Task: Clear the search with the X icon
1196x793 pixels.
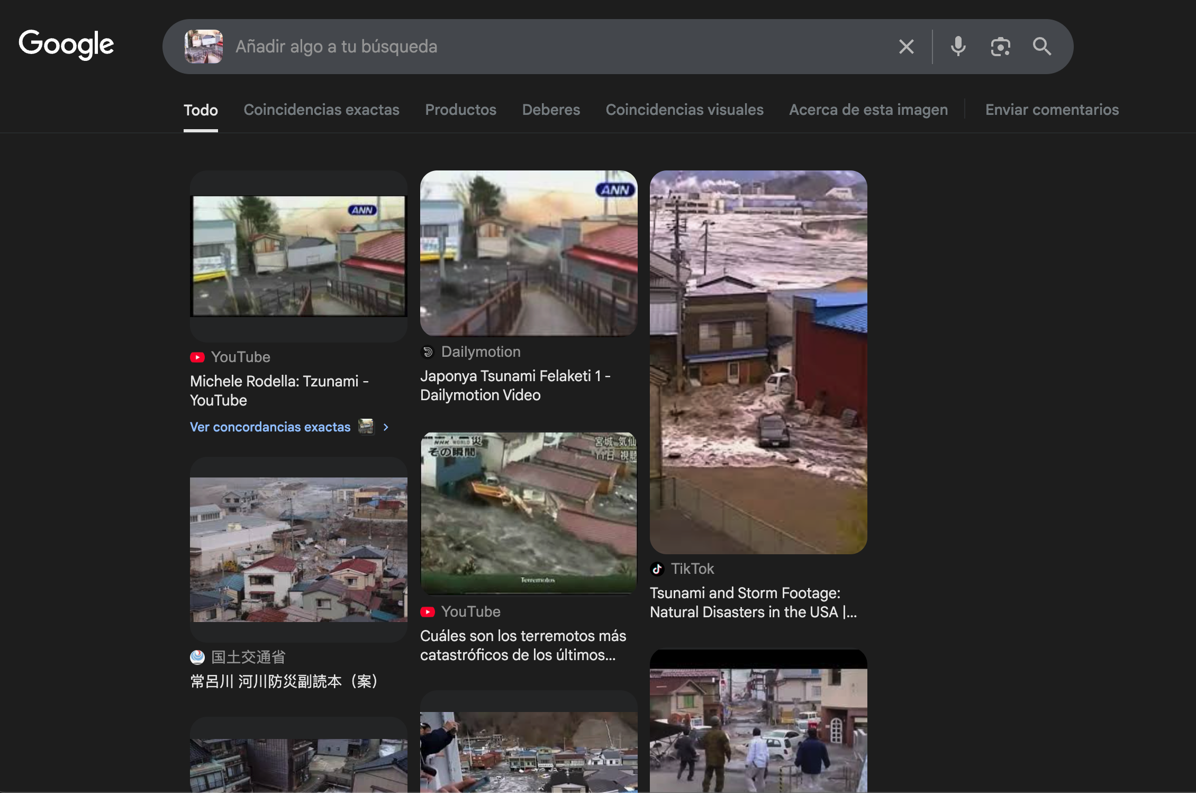Action: point(907,47)
